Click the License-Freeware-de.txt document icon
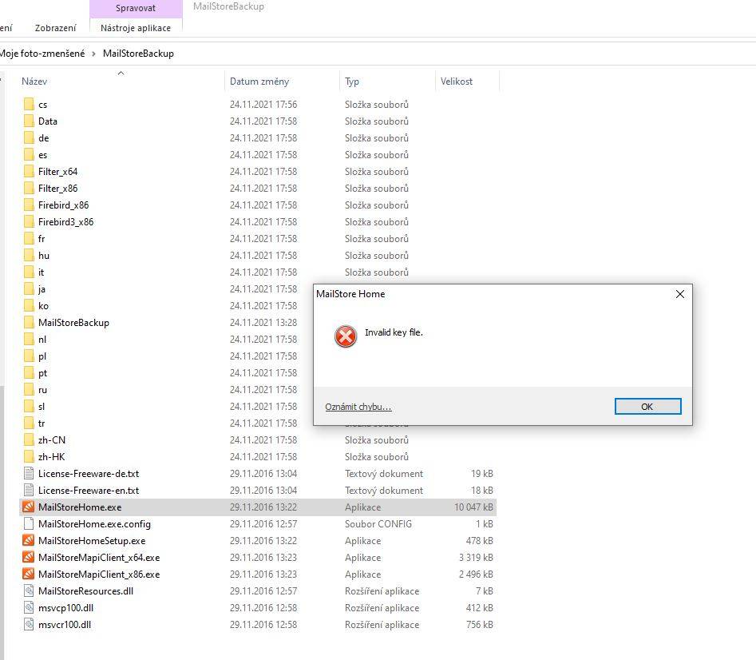The width and height of the screenshot is (756, 660). 29,473
